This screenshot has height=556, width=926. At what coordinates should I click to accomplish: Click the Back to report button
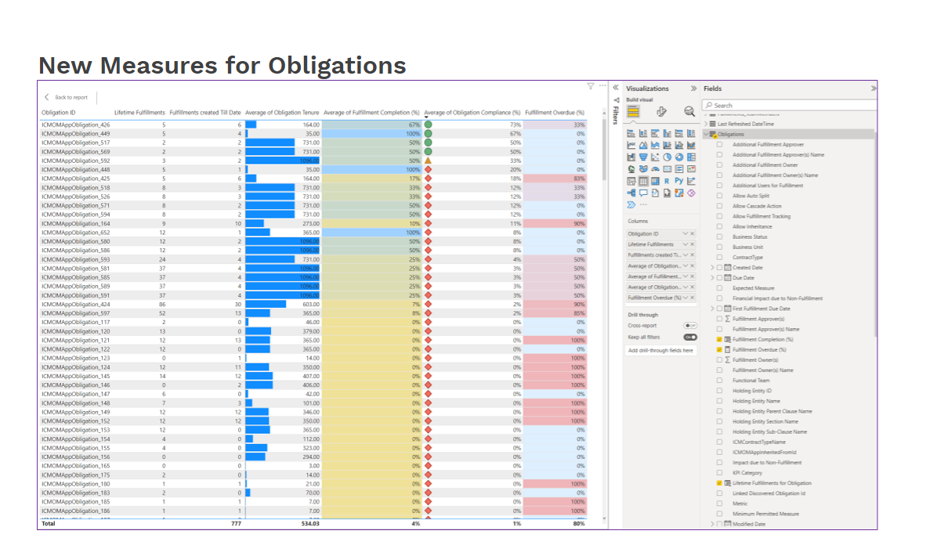[x=67, y=97]
